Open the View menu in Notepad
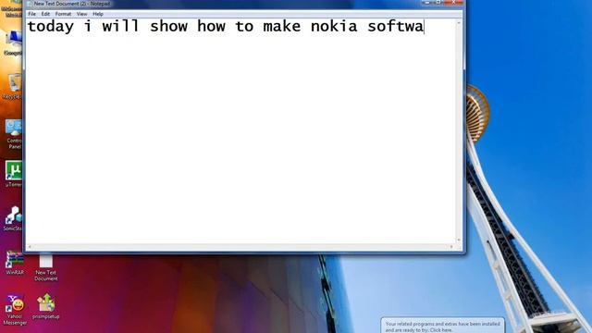Image resolution: width=592 pixels, height=333 pixels. (81, 14)
